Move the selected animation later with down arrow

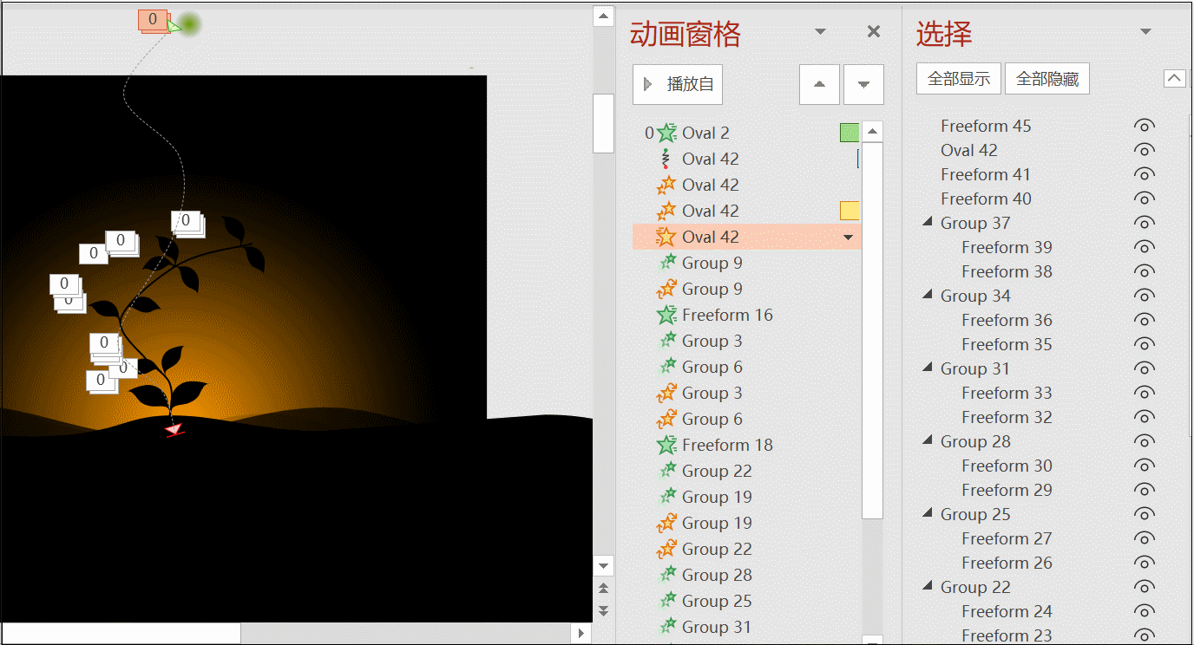coord(863,85)
